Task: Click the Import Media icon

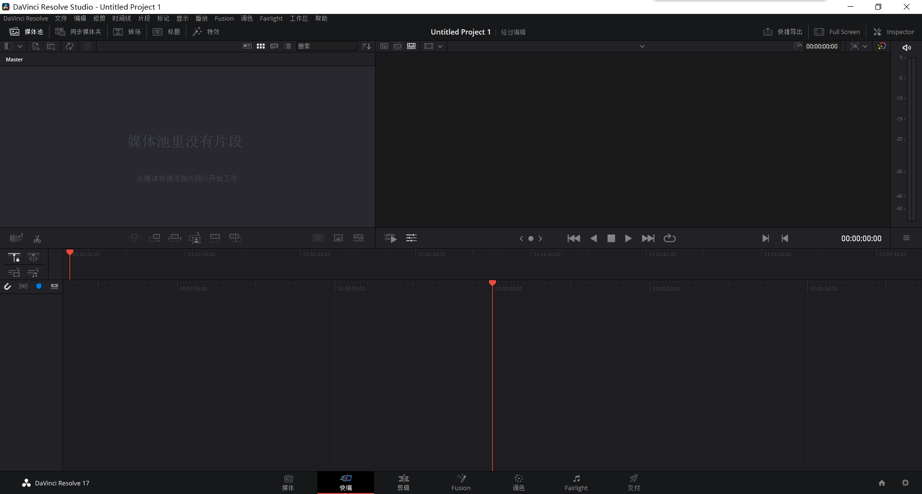Action: pos(36,46)
